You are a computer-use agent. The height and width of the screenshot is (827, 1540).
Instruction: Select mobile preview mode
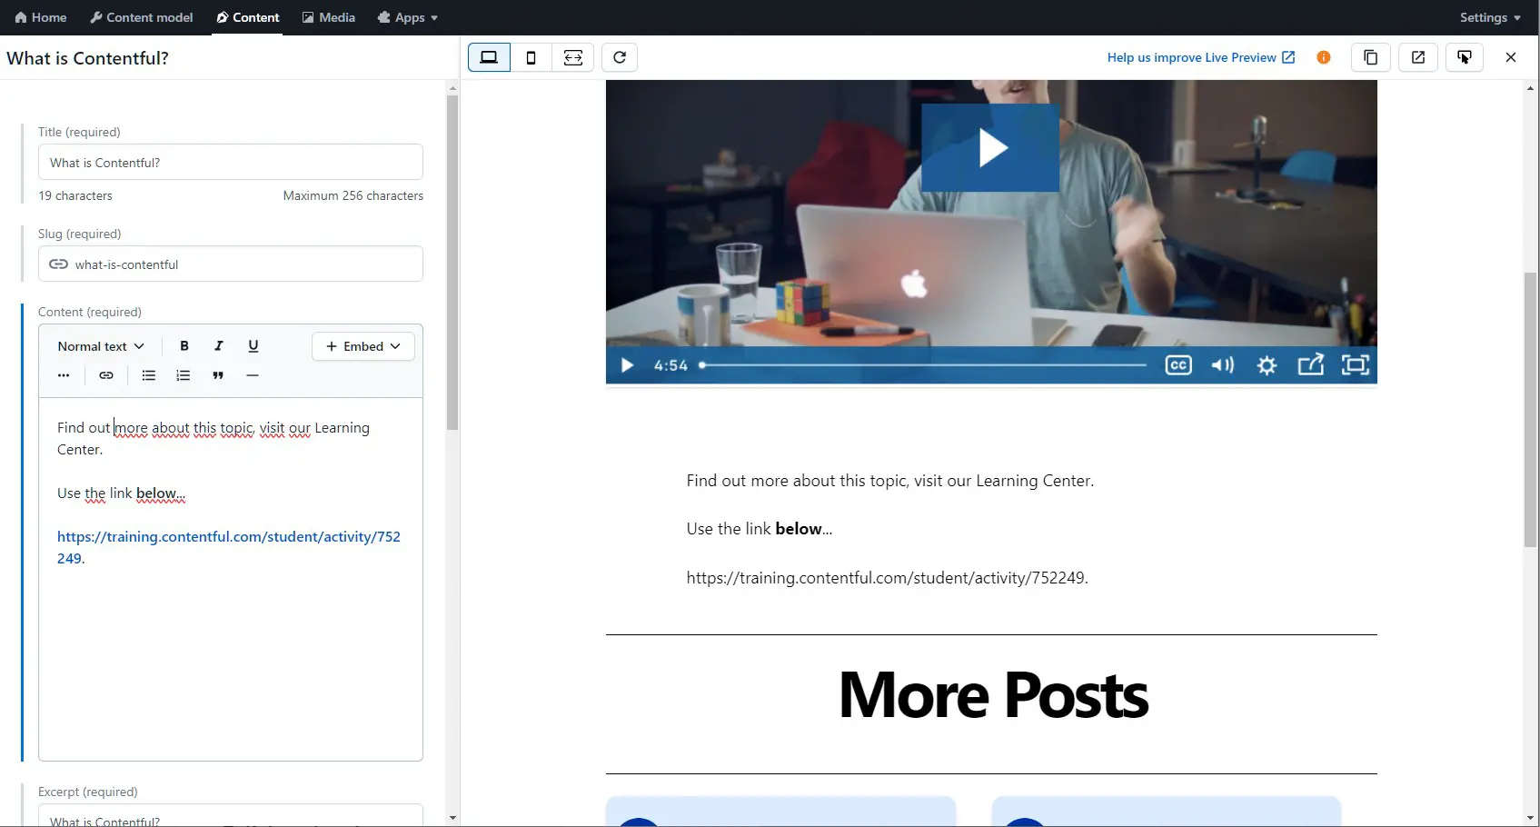[x=532, y=57]
